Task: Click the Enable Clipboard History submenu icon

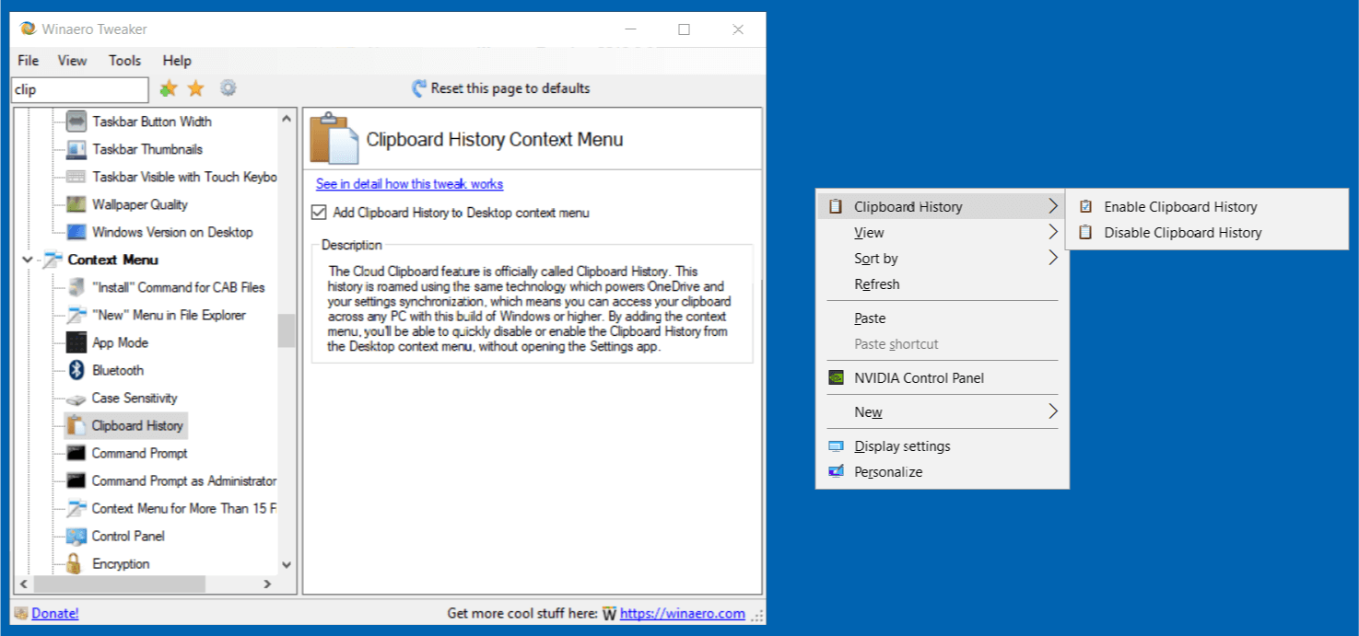Action: point(1086,207)
